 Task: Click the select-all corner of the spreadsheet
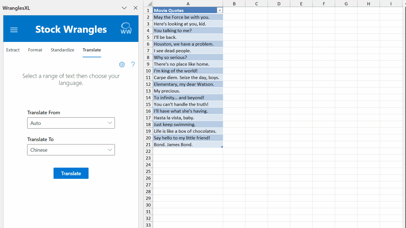(149, 4)
